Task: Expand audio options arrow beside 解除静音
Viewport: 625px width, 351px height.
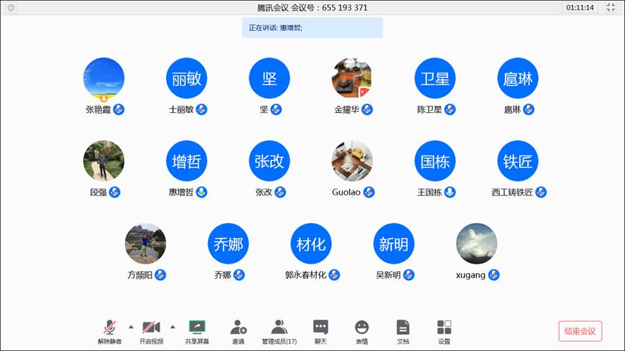Action: (131, 326)
